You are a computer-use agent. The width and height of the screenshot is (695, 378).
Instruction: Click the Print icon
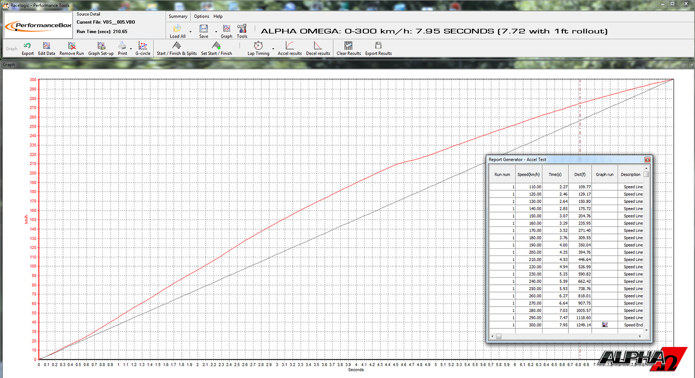click(122, 45)
